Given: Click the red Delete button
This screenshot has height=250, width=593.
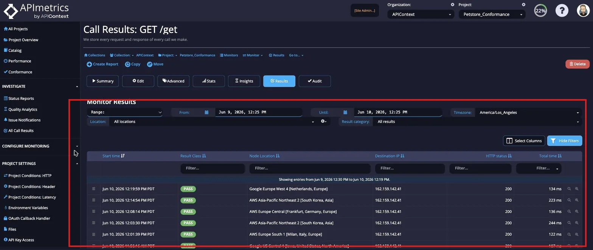Looking at the screenshot, I should click(577, 64).
